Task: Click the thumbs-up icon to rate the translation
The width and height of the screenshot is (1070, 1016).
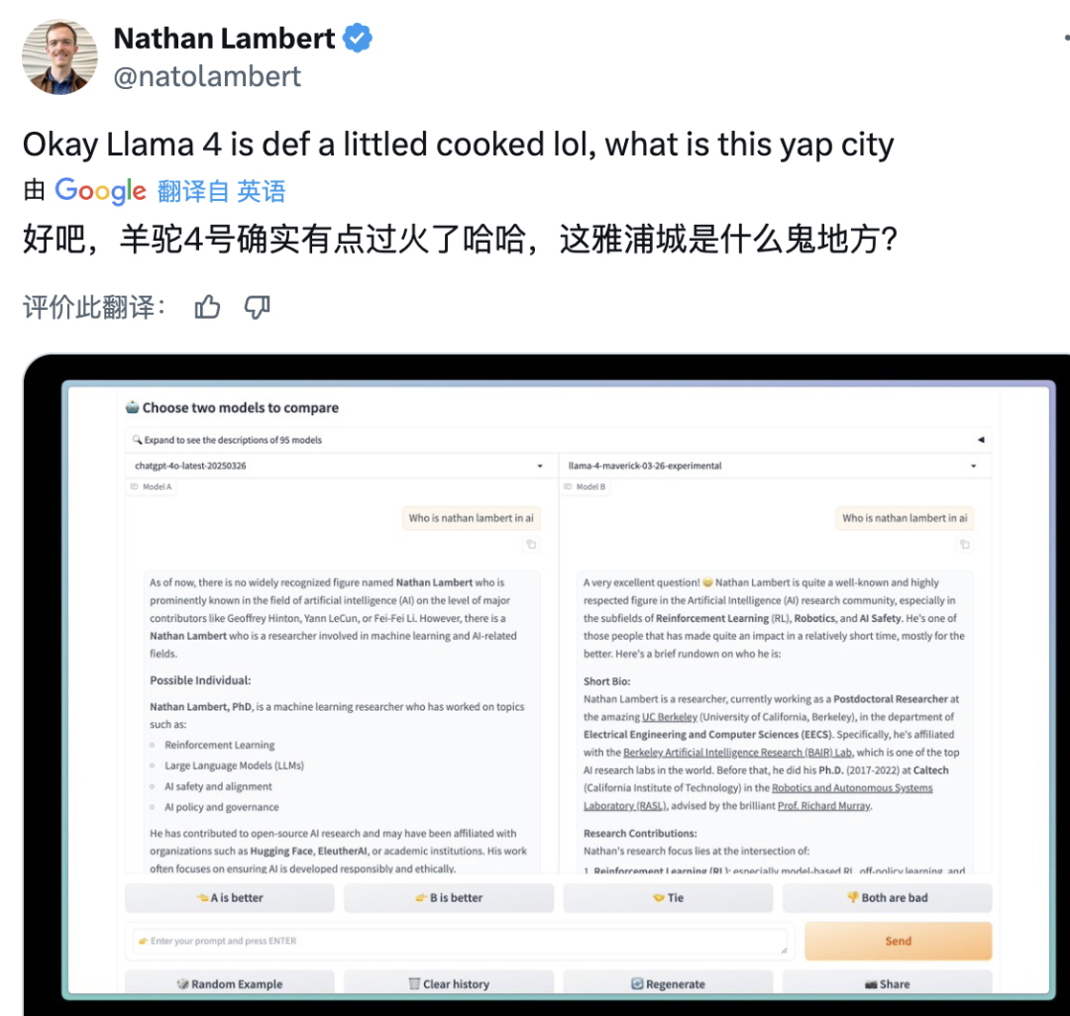Action: tap(207, 307)
